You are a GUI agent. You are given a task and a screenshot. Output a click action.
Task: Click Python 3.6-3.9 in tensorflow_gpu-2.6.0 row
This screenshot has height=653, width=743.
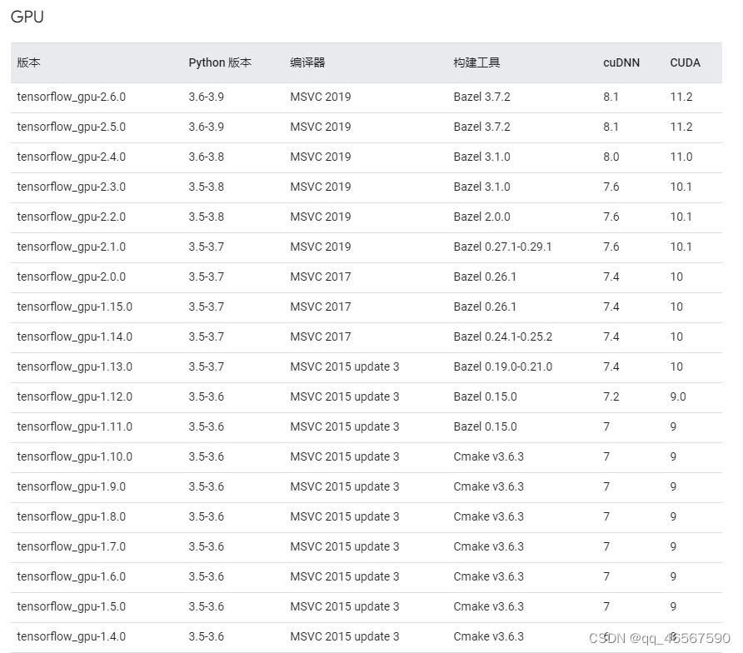(x=206, y=97)
